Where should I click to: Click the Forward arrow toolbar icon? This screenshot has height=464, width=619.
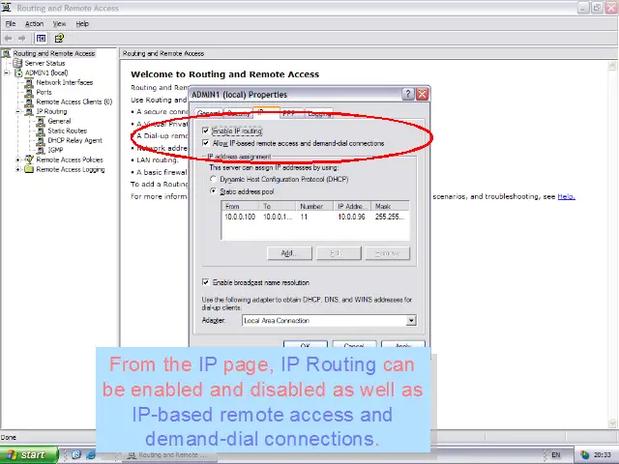pyautogui.click(x=21, y=39)
